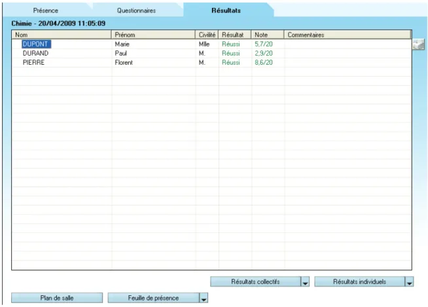Sort by the Résultat column header

click(235, 35)
